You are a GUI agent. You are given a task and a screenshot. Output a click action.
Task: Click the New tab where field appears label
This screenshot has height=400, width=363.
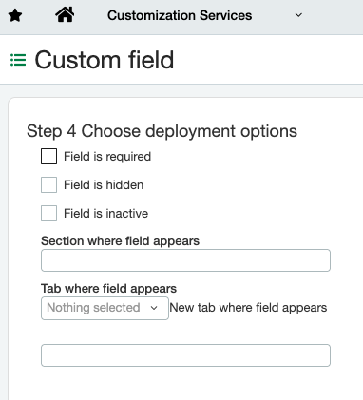point(248,308)
